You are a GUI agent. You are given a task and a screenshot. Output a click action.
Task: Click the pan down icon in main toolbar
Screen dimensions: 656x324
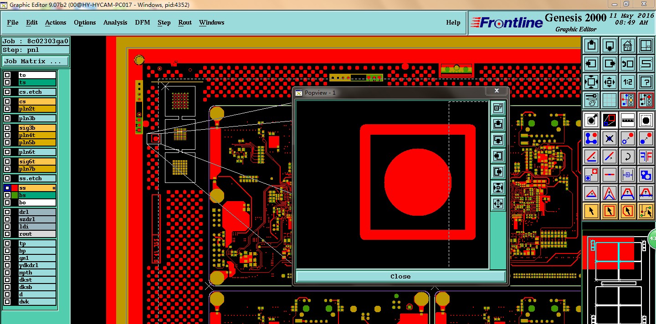[x=610, y=46]
